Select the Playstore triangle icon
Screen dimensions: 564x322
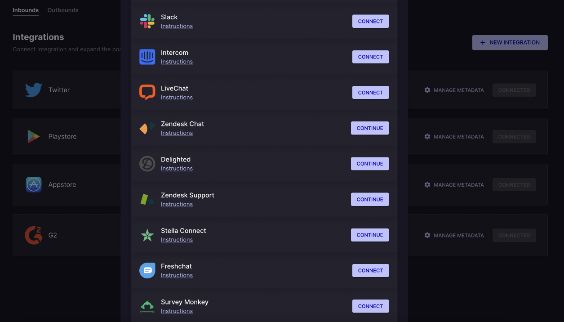pos(33,136)
